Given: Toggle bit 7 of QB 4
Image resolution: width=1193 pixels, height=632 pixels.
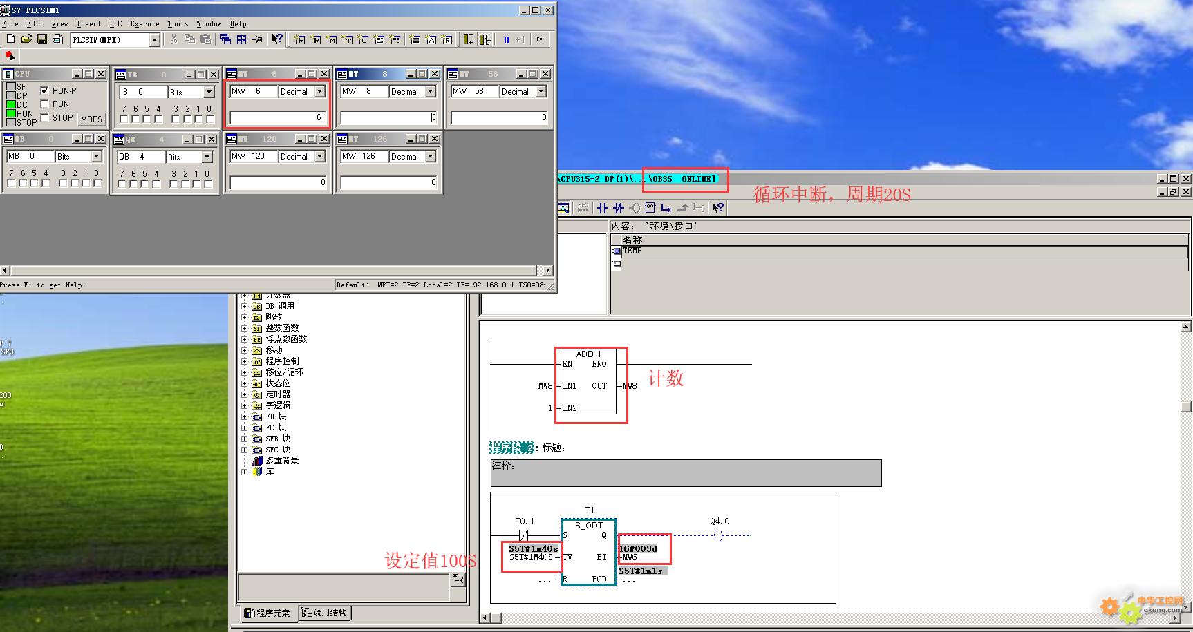Looking at the screenshot, I should coord(122,184).
